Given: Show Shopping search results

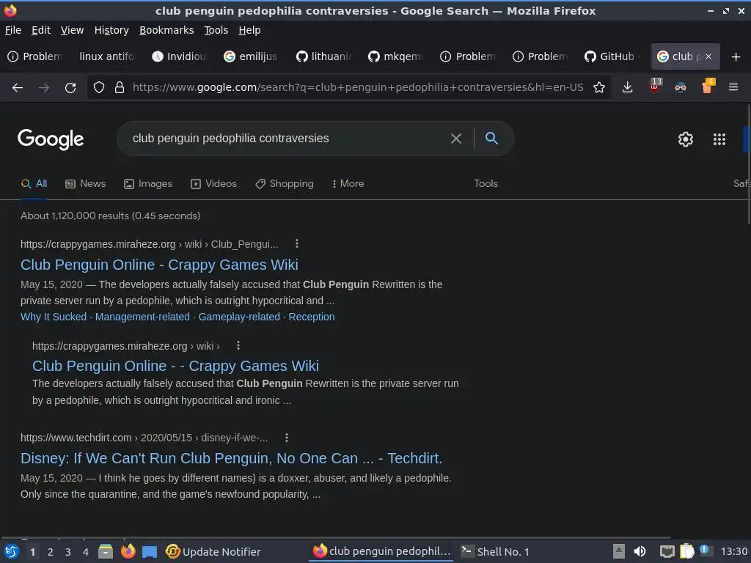Looking at the screenshot, I should point(285,183).
